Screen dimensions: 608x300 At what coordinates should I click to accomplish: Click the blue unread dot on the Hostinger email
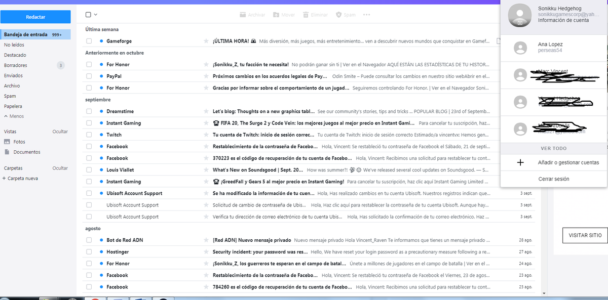click(101, 252)
